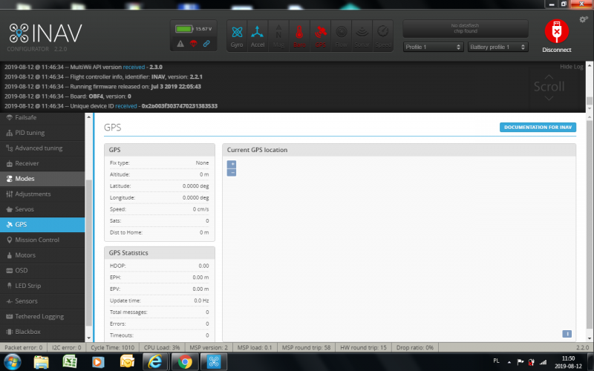Click Documentation for INAV button
This screenshot has height=371, width=594.
[538, 128]
